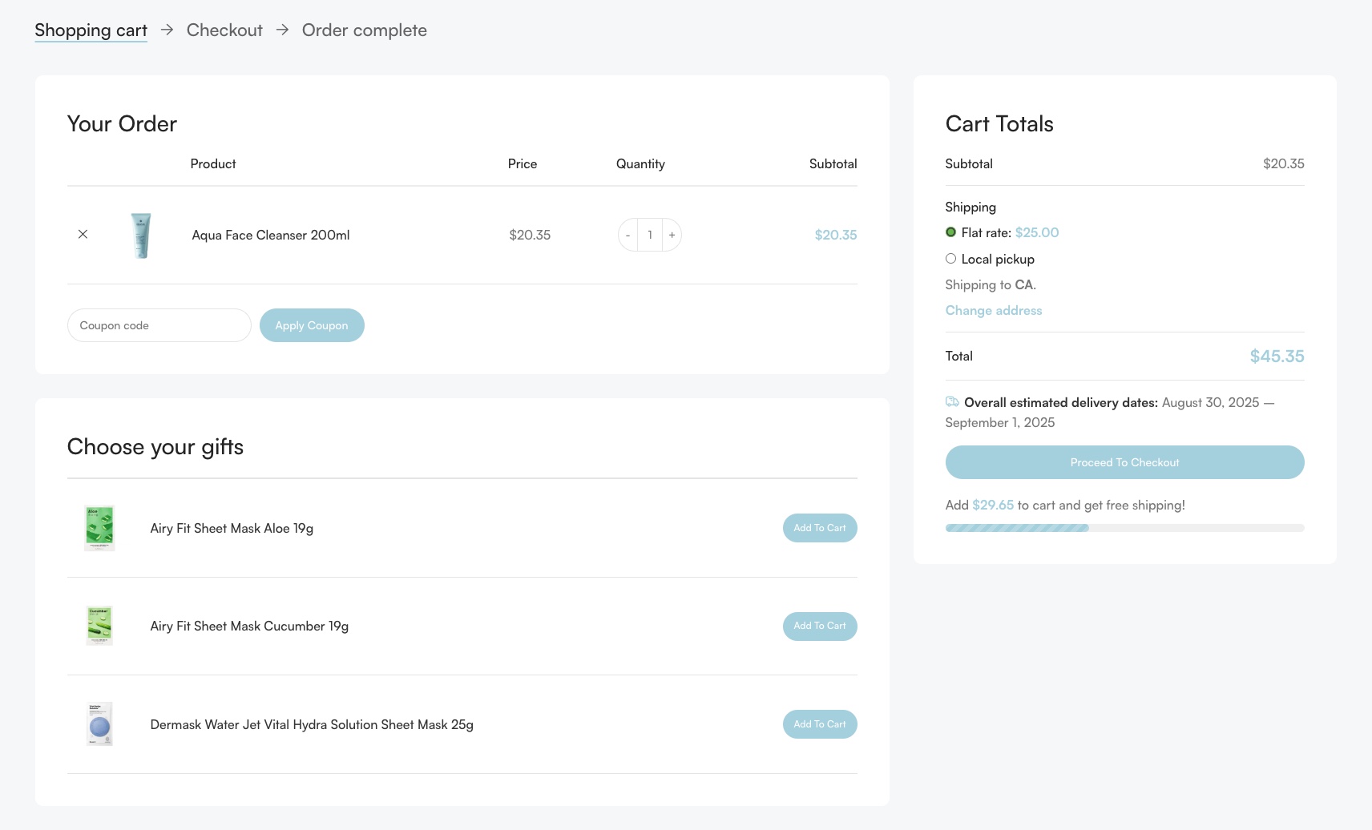
Task: Select the Flat rate shipping option
Action: (950, 232)
